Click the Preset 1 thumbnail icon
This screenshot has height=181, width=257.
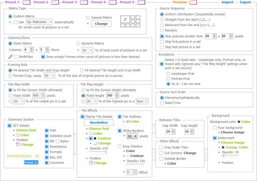point(26,2)
